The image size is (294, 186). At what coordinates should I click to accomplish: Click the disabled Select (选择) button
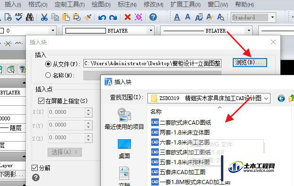pos(65,152)
